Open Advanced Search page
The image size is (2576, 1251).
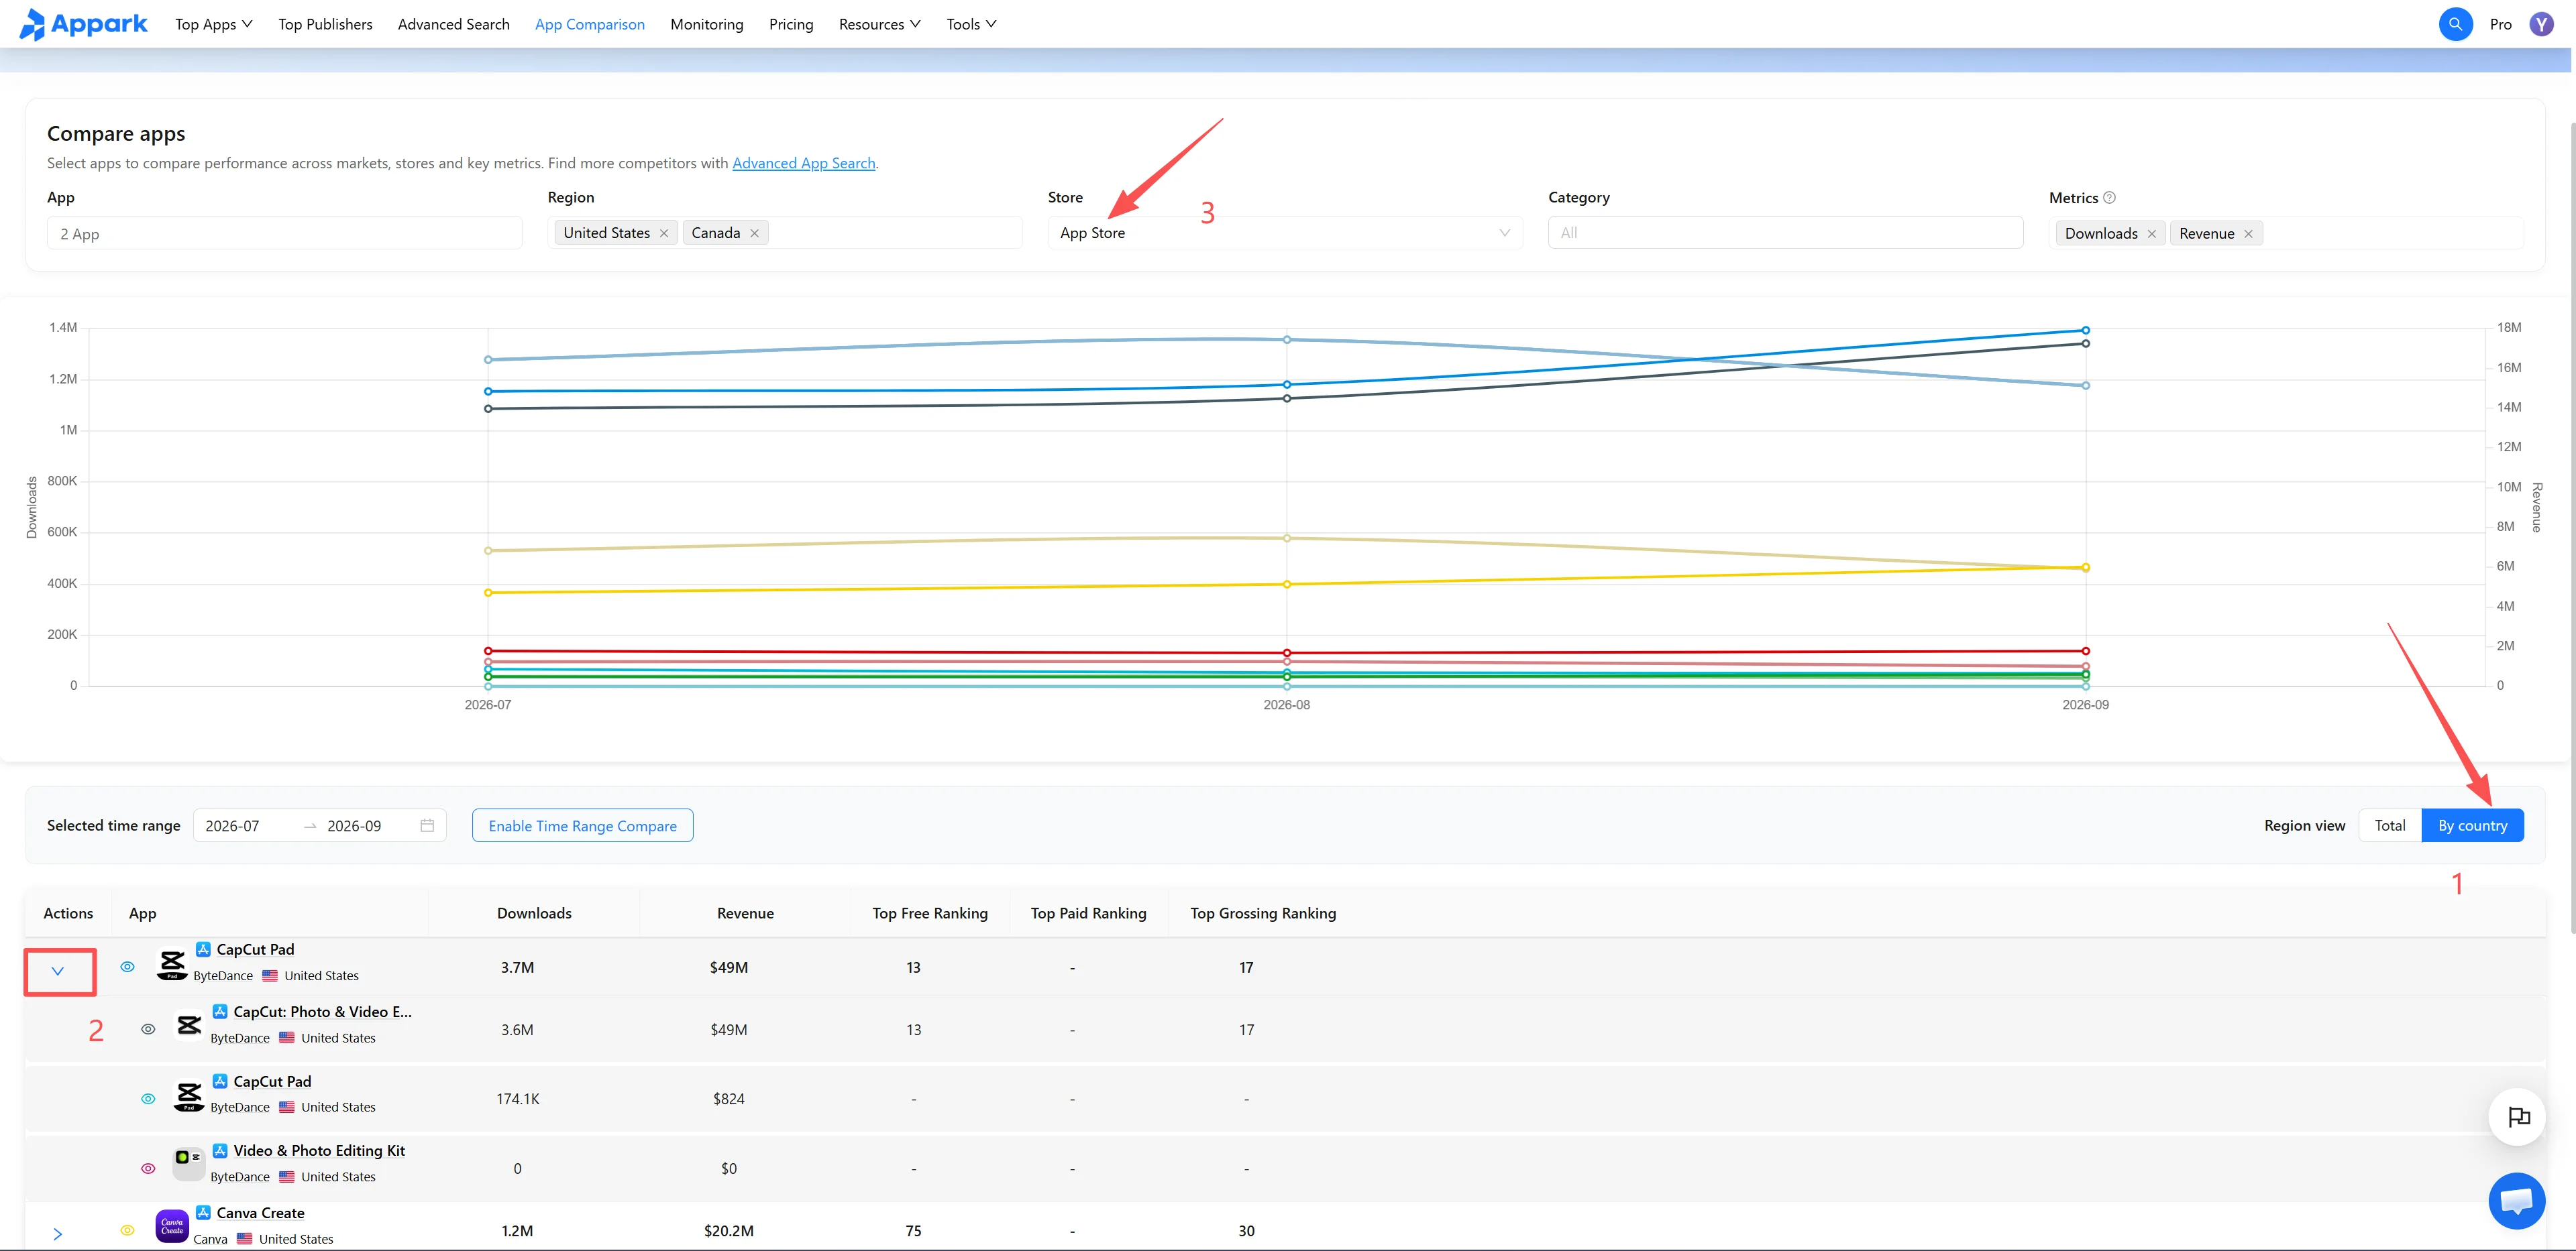point(454,24)
